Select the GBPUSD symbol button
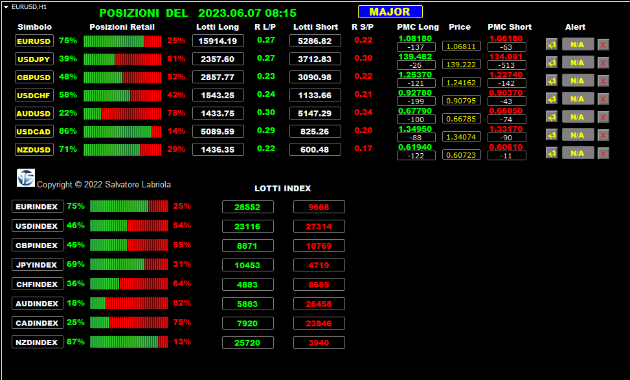This screenshot has height=380, width=630. click(34, 77)
